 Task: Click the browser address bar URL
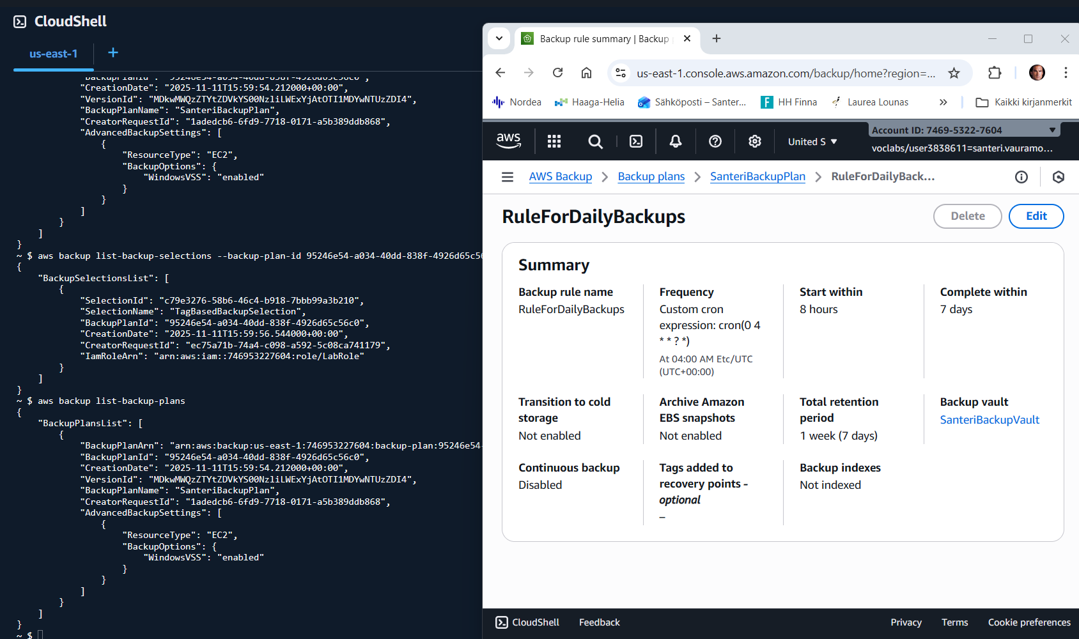pos(785,73)
